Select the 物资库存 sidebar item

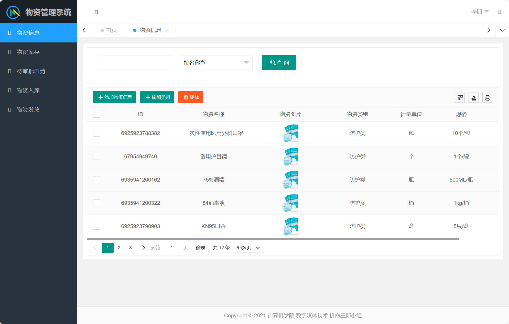[x=28, y=52]
